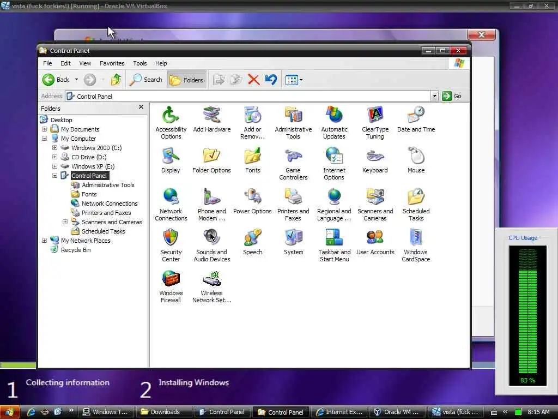Open Regional and Language icon
The height and width of the screenshot is (419, 558).
click(x=334, y=204)
